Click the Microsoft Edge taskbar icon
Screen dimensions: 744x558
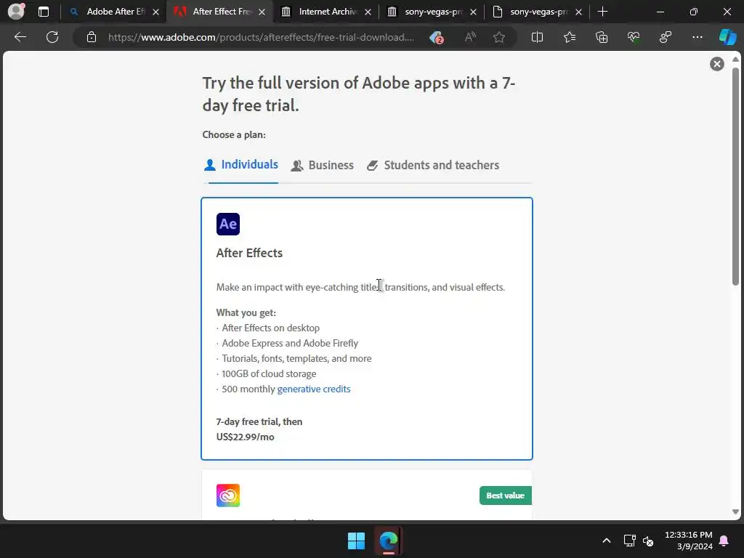pos(389,541)
